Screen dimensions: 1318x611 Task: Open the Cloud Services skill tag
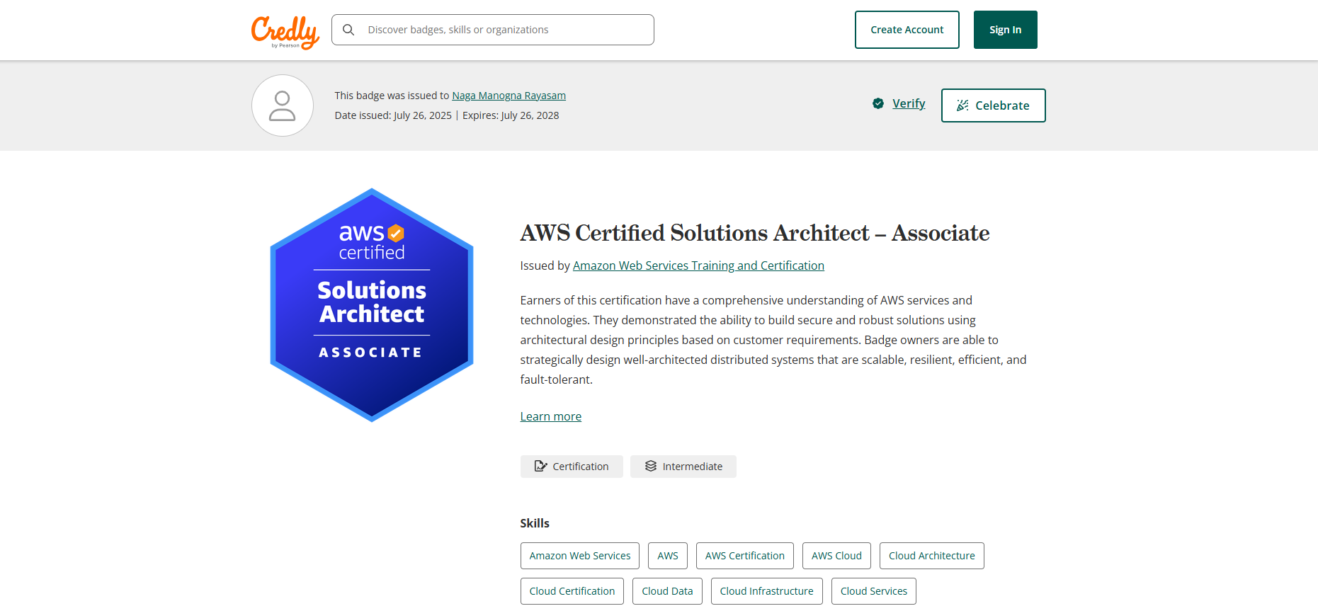pos(874,591)
